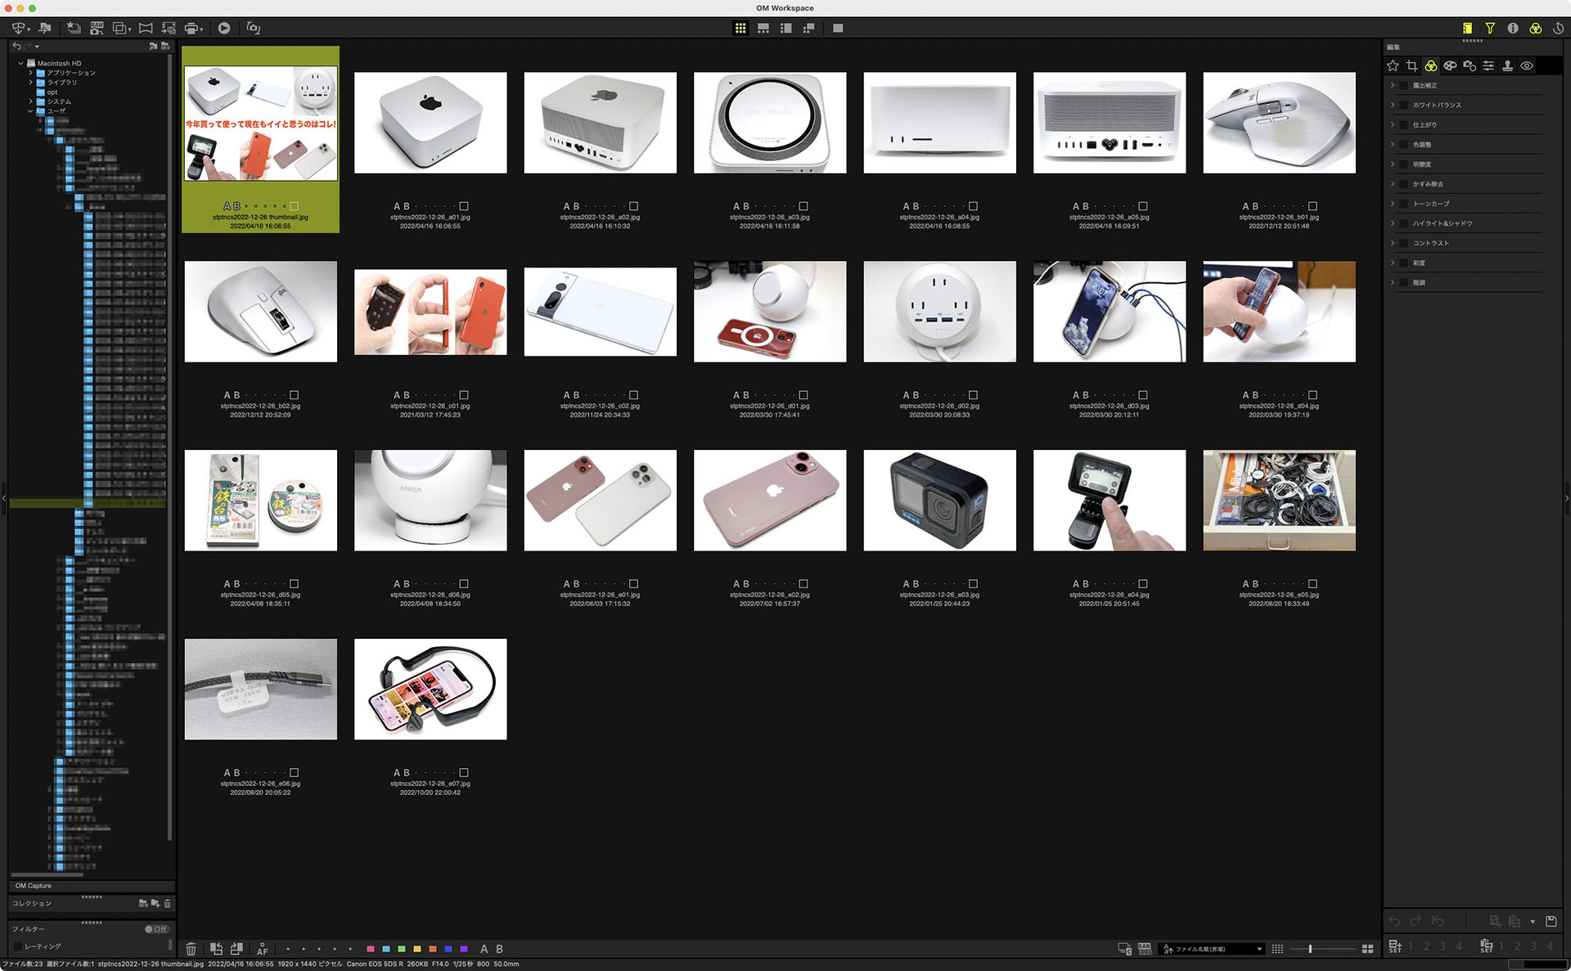Select the crop tool in the edit panel

coord(1411,65)
